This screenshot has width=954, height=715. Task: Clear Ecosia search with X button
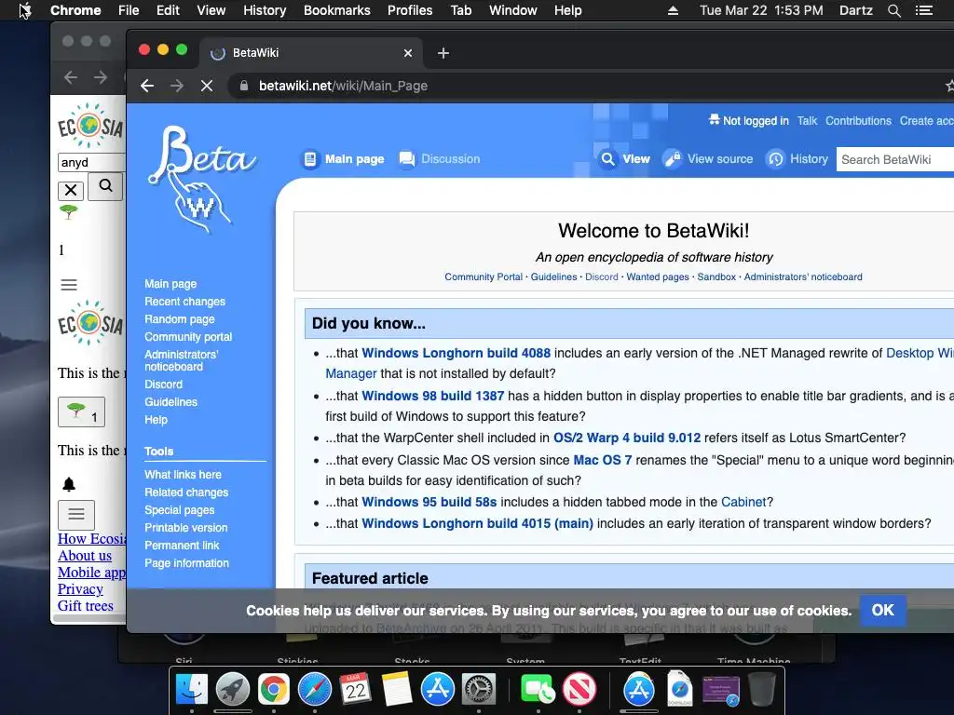click(71, 190)
